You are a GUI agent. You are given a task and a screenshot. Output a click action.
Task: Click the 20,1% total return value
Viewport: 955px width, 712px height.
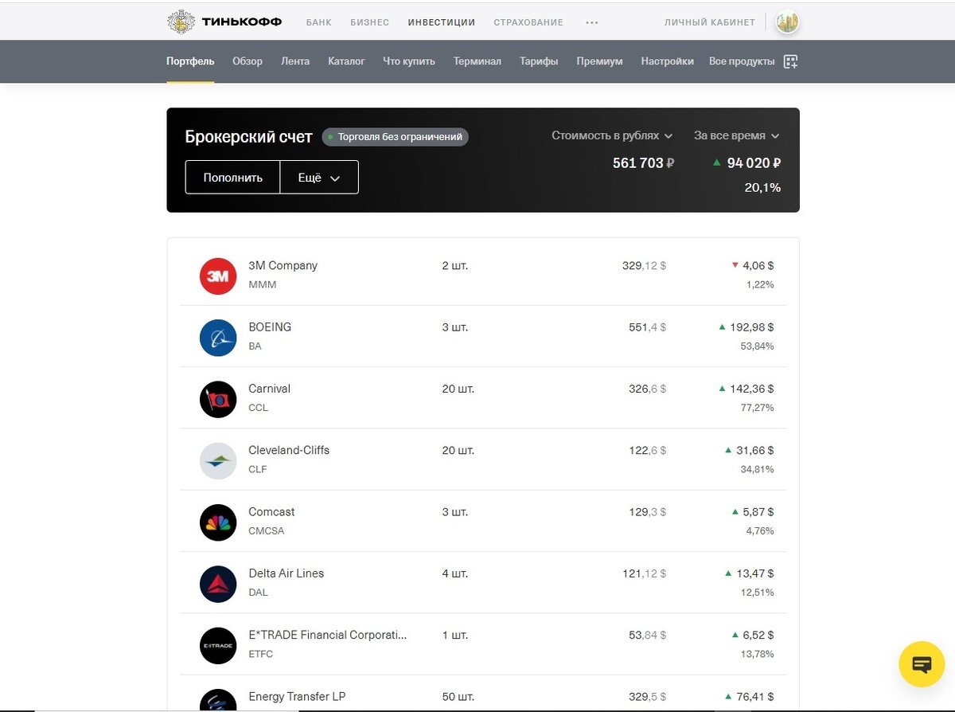tap(762, 188)
